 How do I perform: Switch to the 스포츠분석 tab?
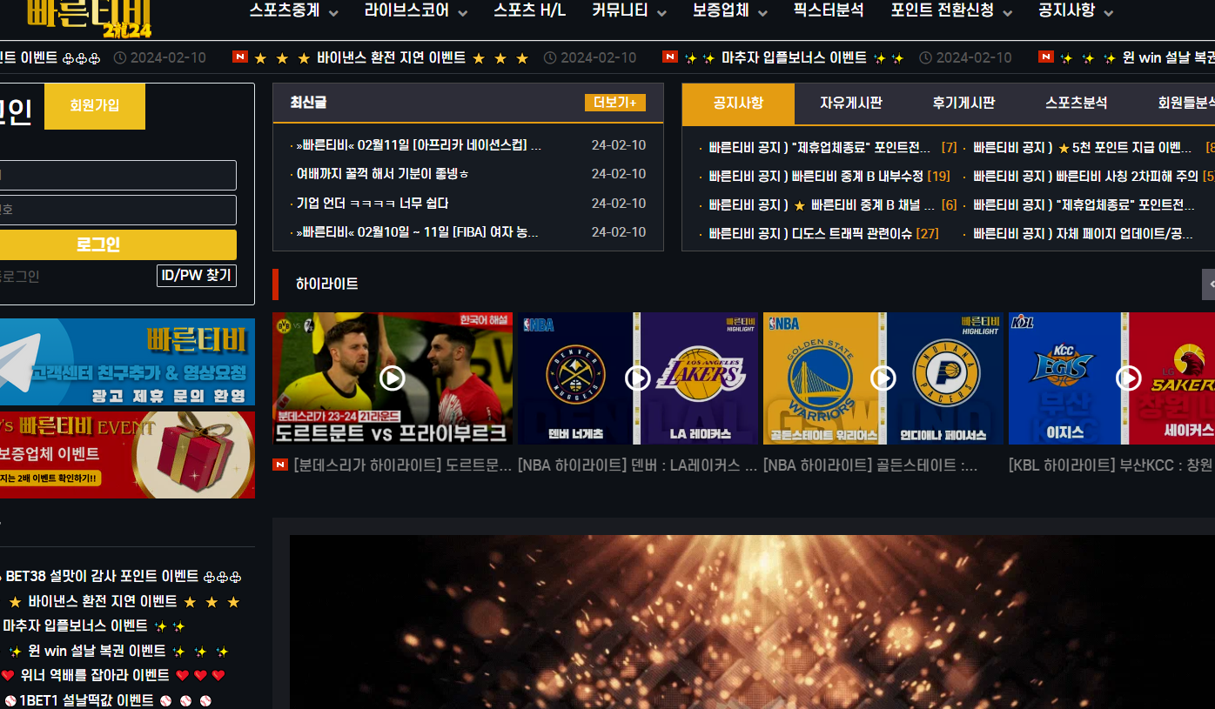click(1076, 104)
